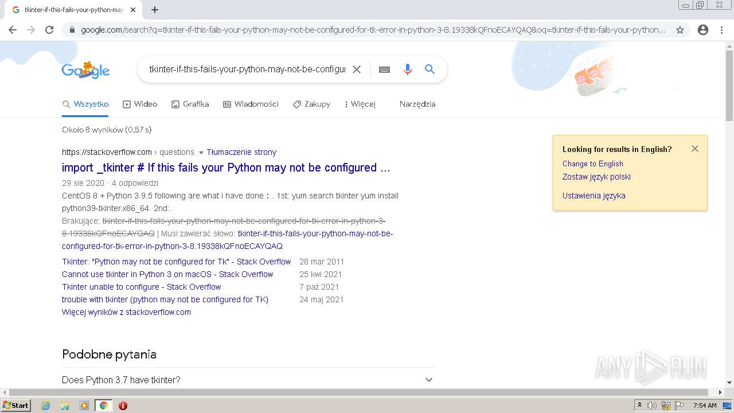Click vertical scrollbar up arrow
734x413 pixels.
point(729,46)
